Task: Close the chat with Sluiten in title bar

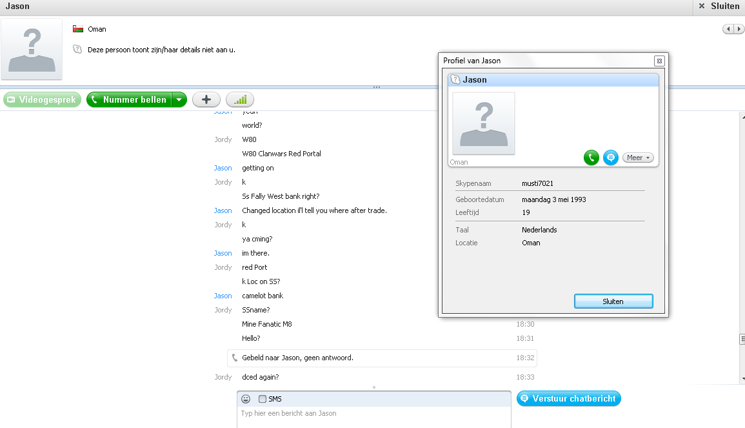Action: [719, 6]
